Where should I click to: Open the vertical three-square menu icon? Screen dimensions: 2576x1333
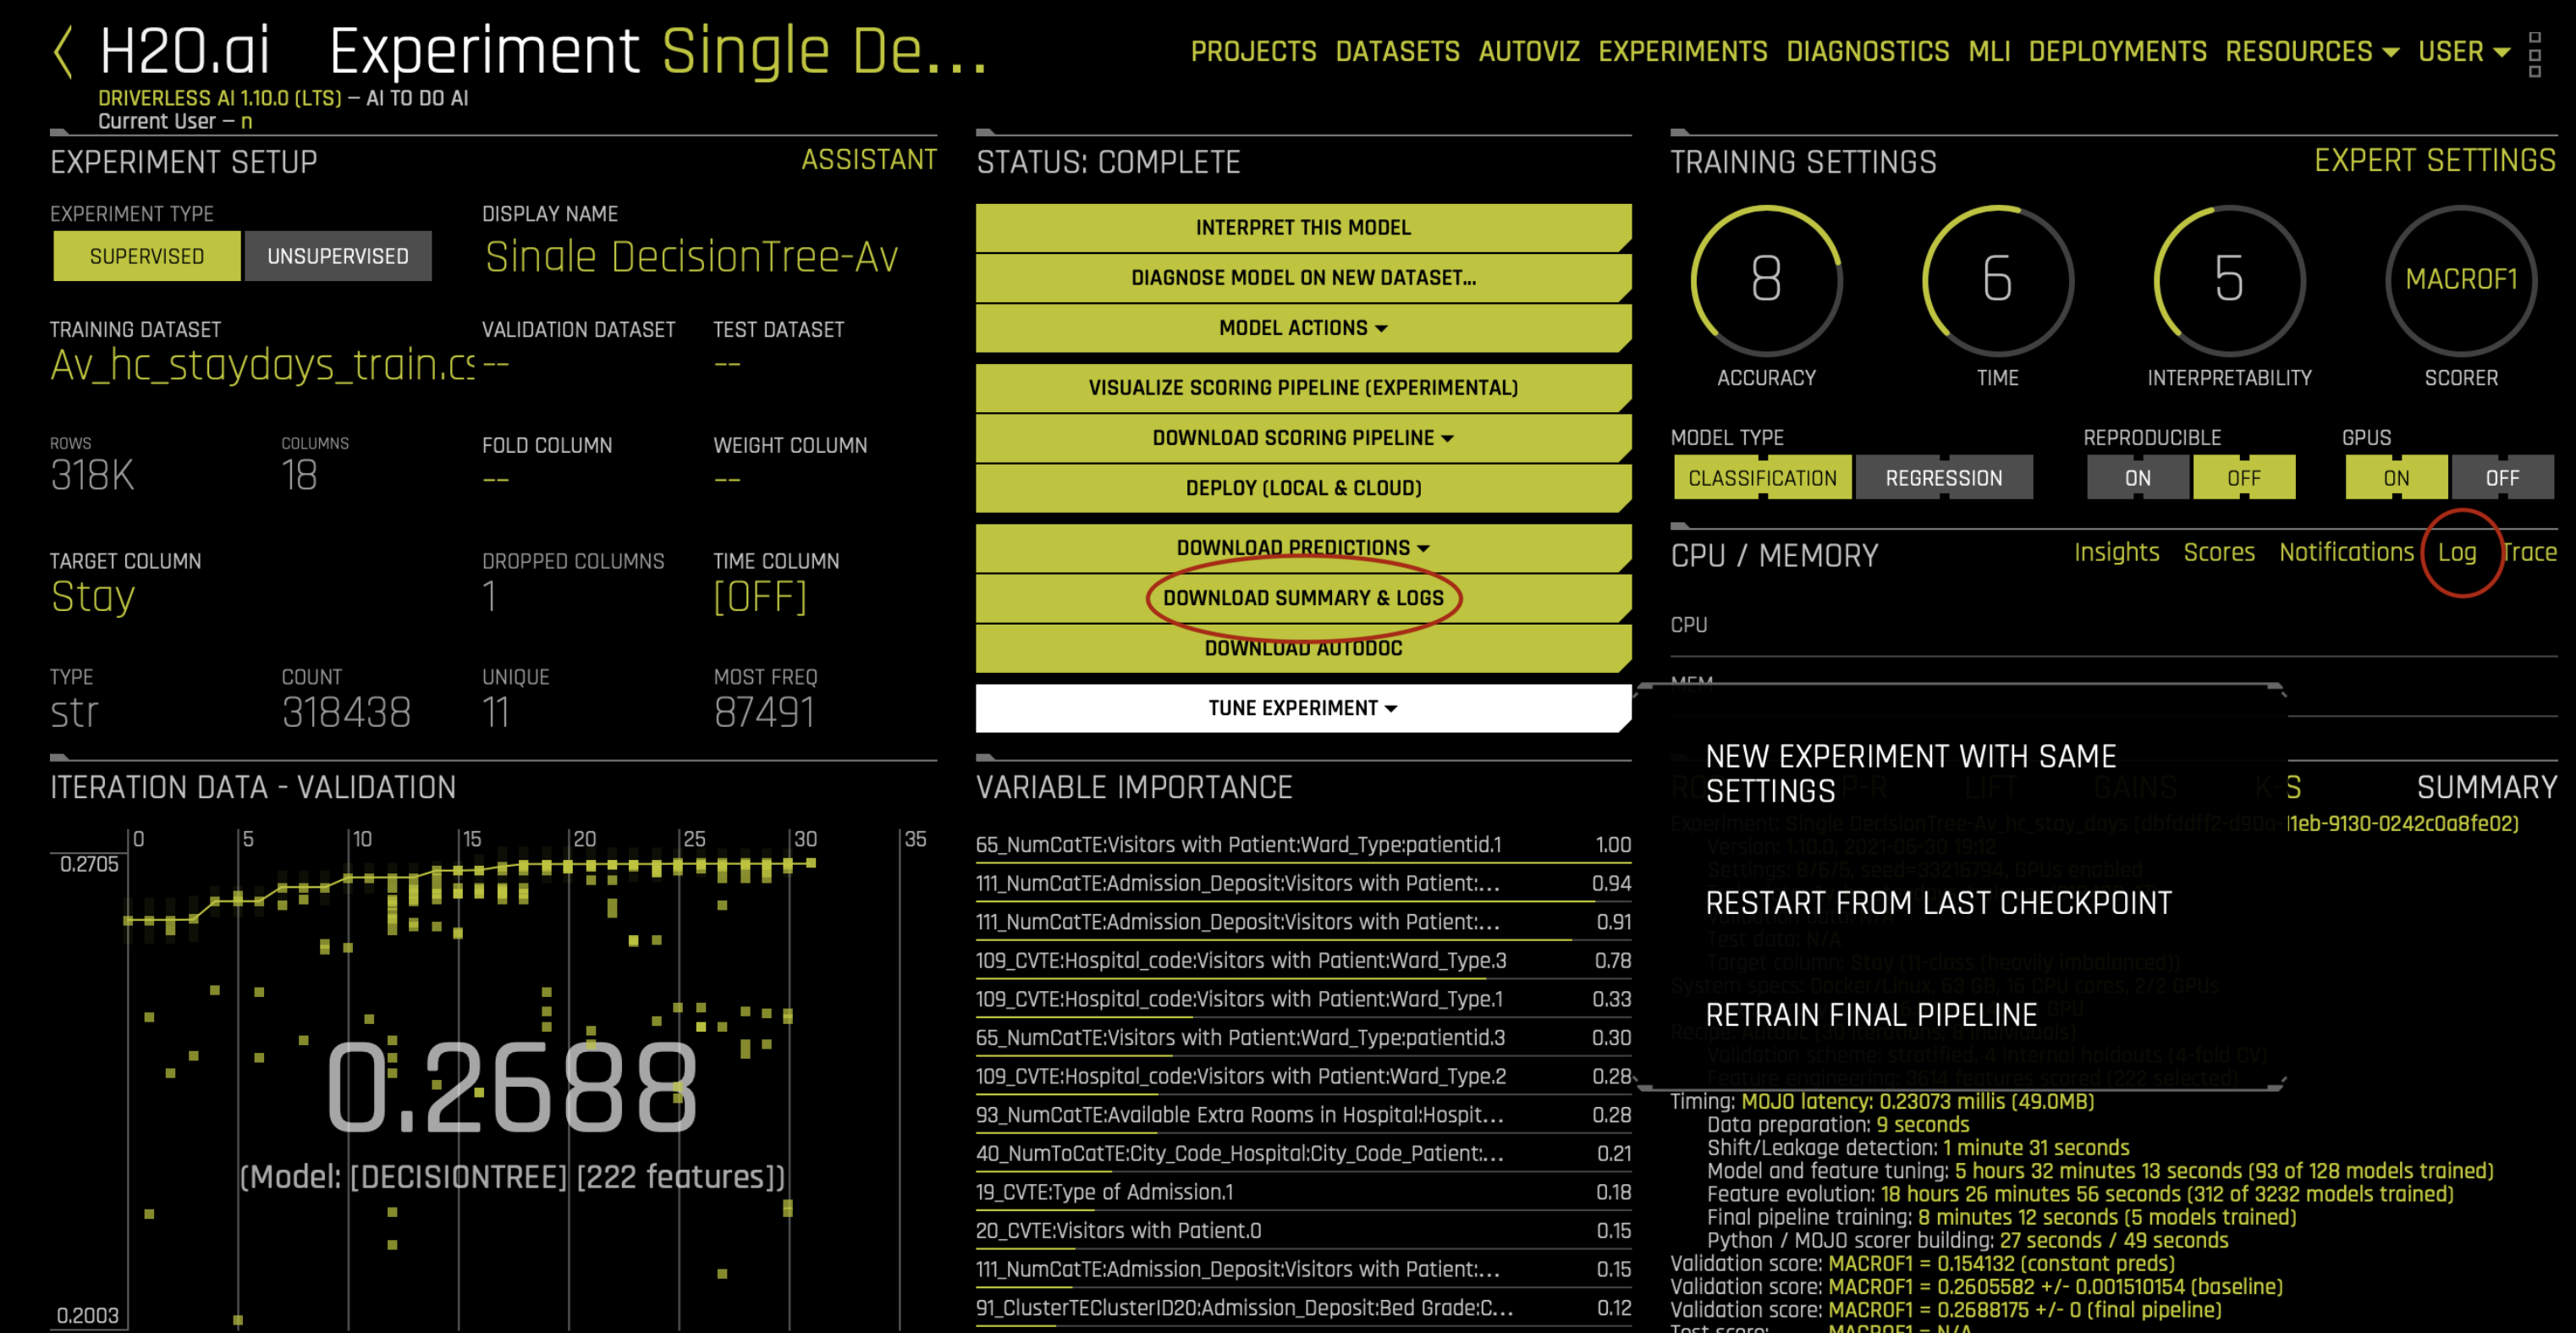[x=2534, y=55]
